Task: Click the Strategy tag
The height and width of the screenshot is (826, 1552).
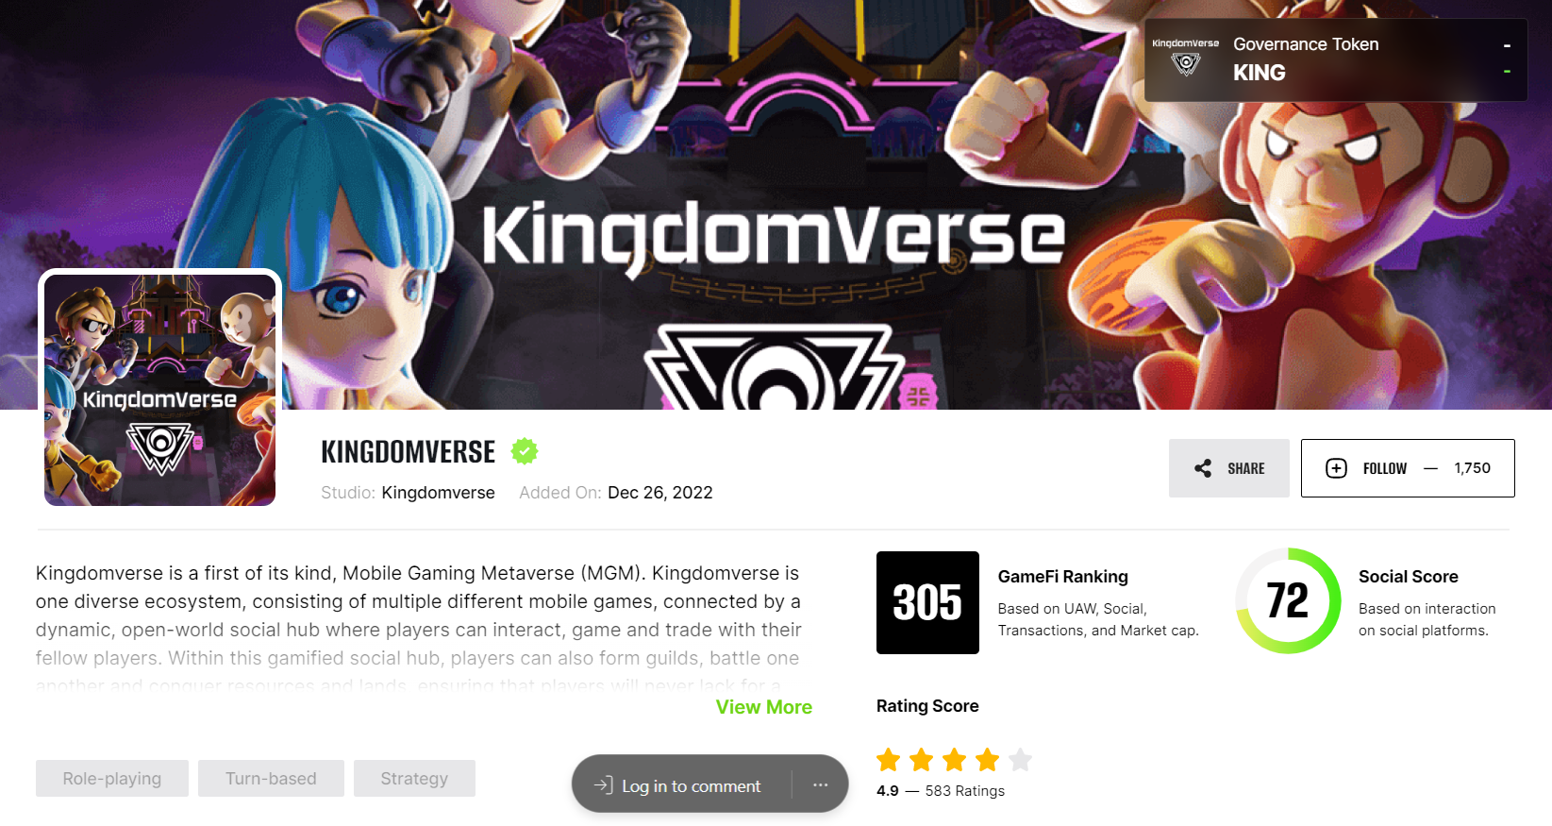Action: pos(414,778)
